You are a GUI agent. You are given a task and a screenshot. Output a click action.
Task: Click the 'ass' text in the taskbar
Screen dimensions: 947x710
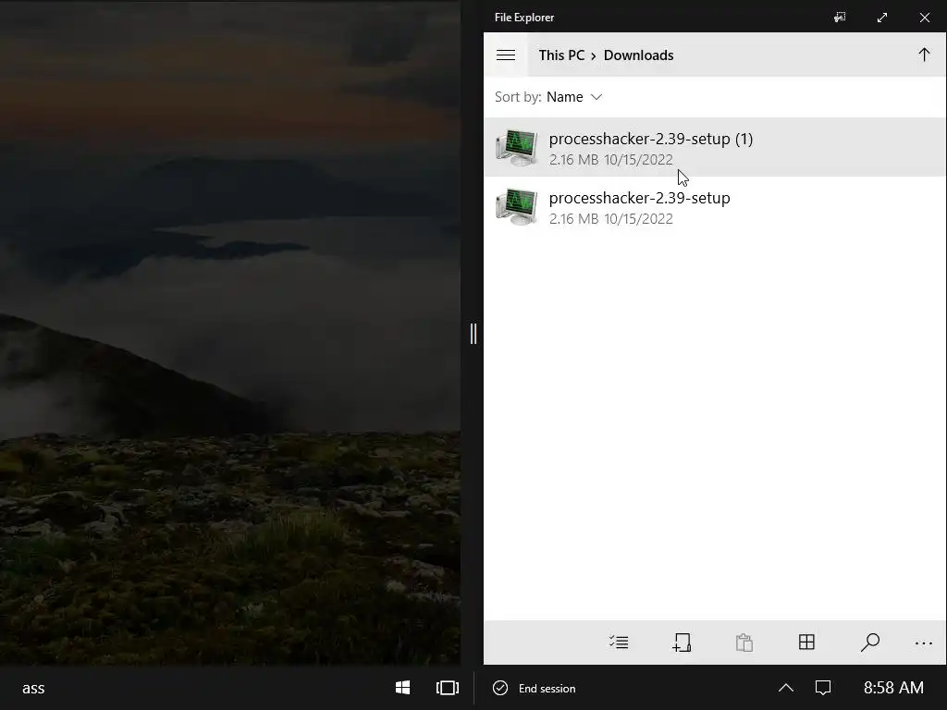(x=33, y=688)
